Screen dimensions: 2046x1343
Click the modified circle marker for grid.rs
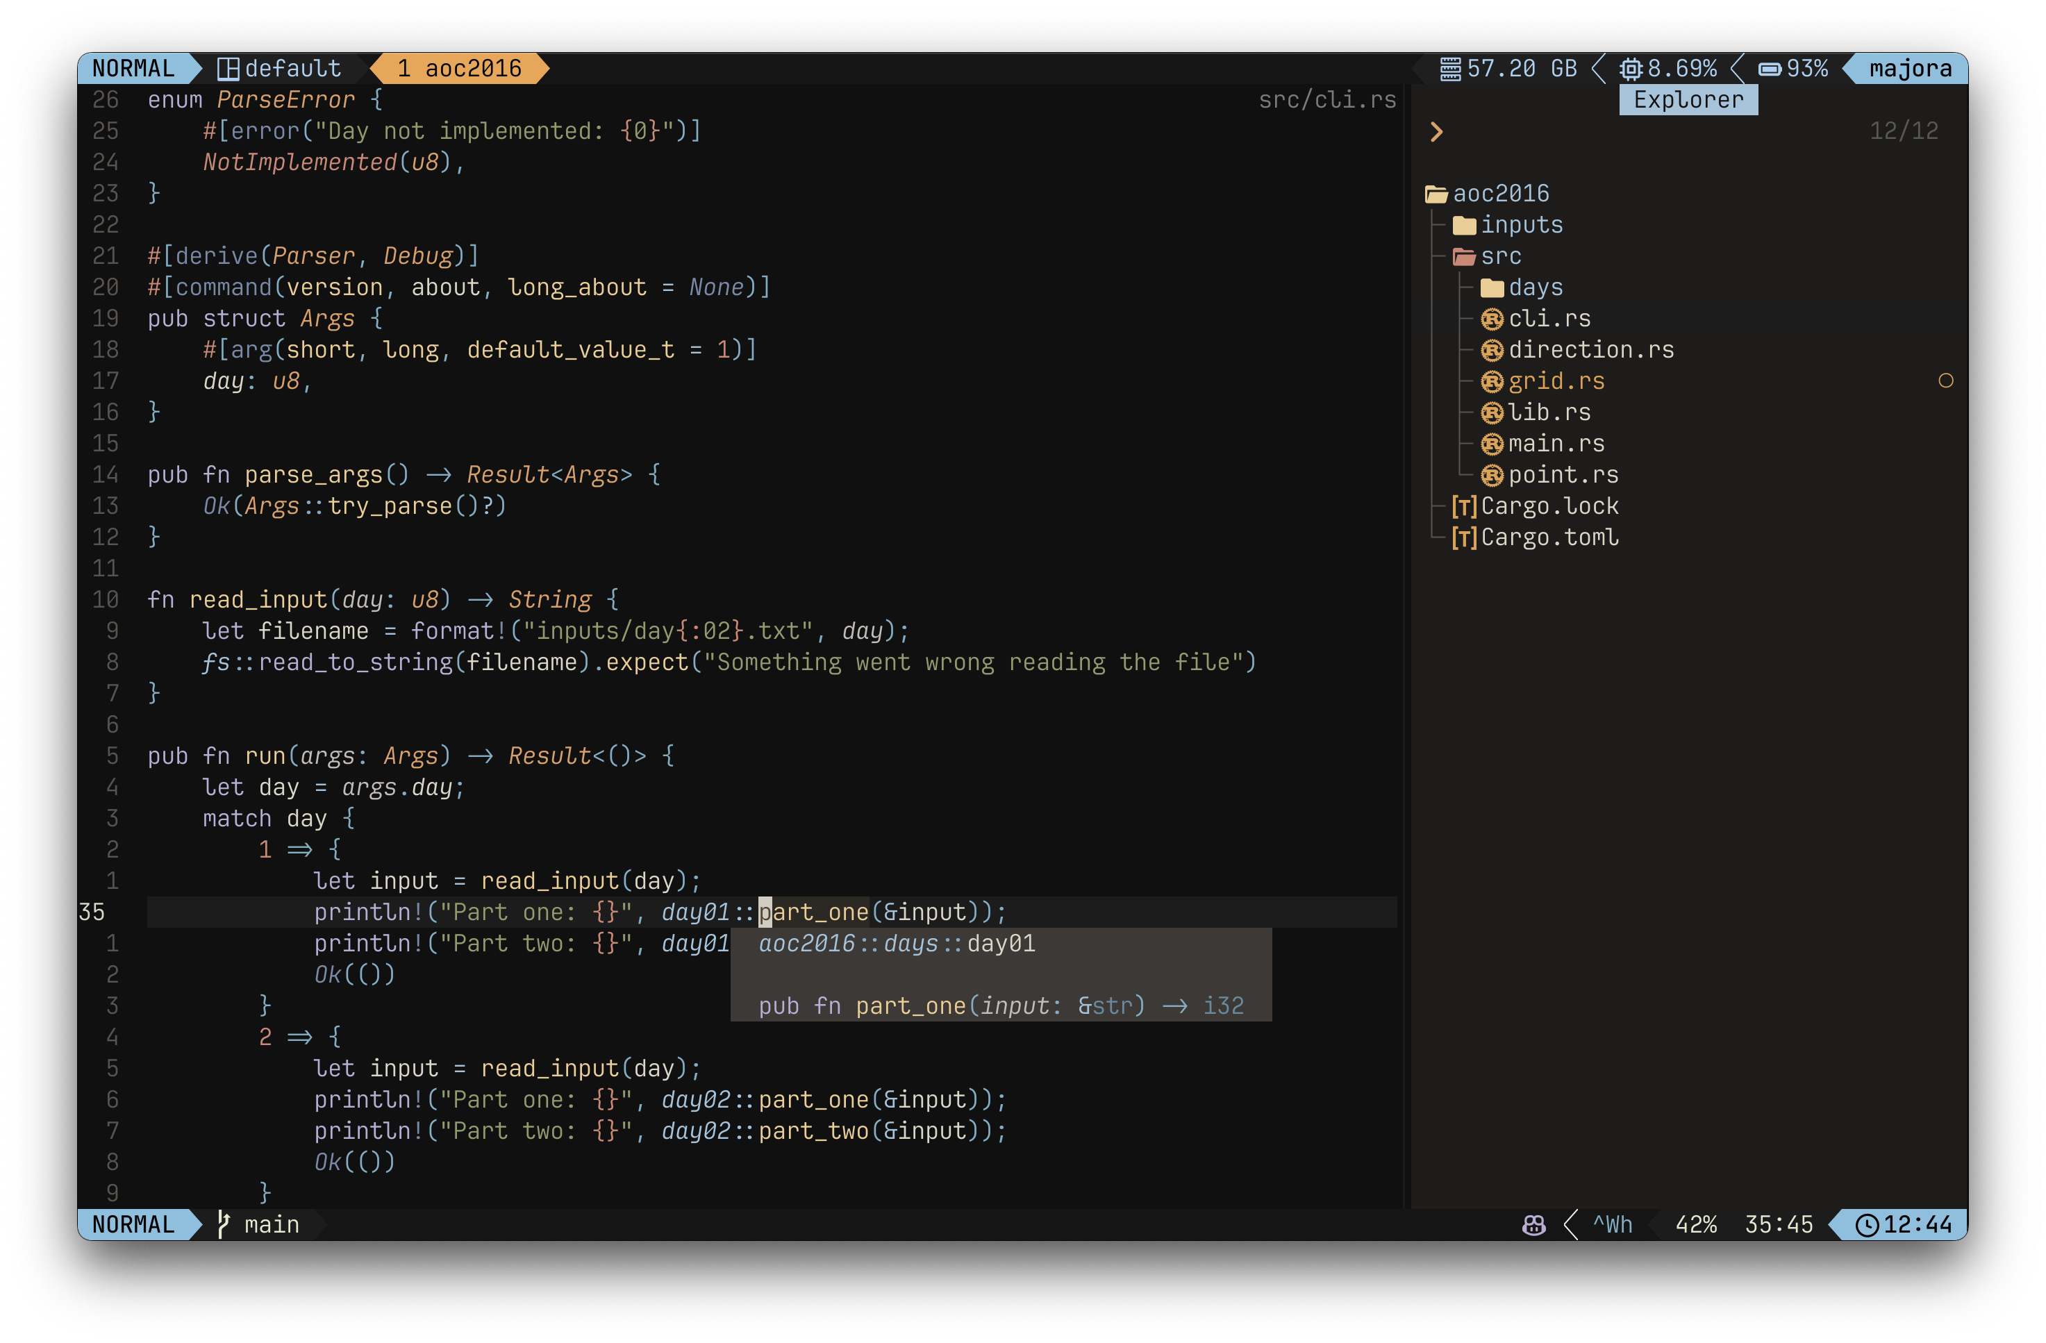(1945, 381)
